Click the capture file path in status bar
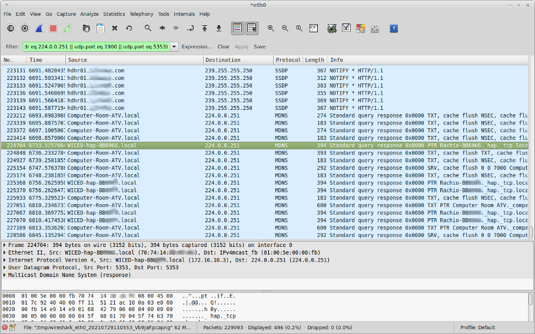Viewport: 535px width, 334px height. pos(107,328)
